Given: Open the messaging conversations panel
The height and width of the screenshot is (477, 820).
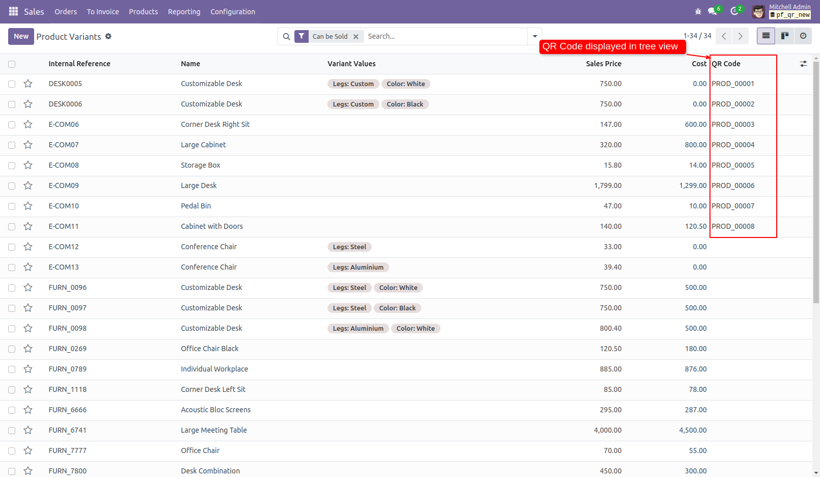Looking at the screenshot, I should pos(712,10).
